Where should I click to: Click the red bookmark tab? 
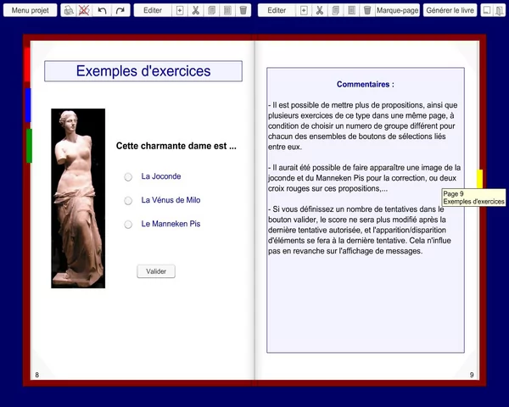28,64
